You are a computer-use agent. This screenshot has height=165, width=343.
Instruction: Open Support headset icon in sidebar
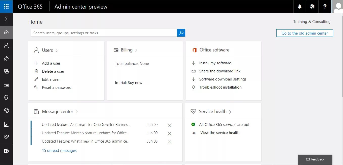[6, 98]
